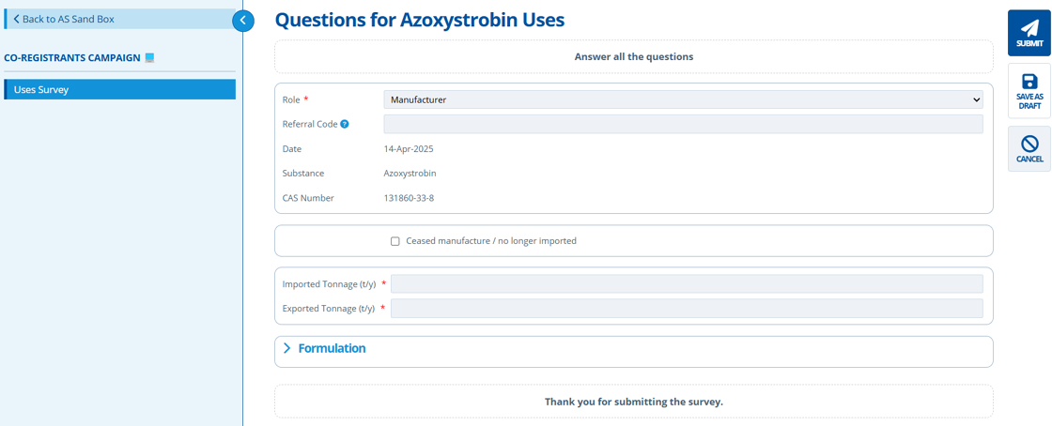Viewport: 1052px width, 426px height.
Task: Click the Substance value Azoxystrobin
Action: 410,174
